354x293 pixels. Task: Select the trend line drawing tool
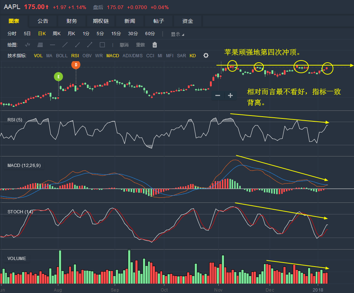point(65,45)
